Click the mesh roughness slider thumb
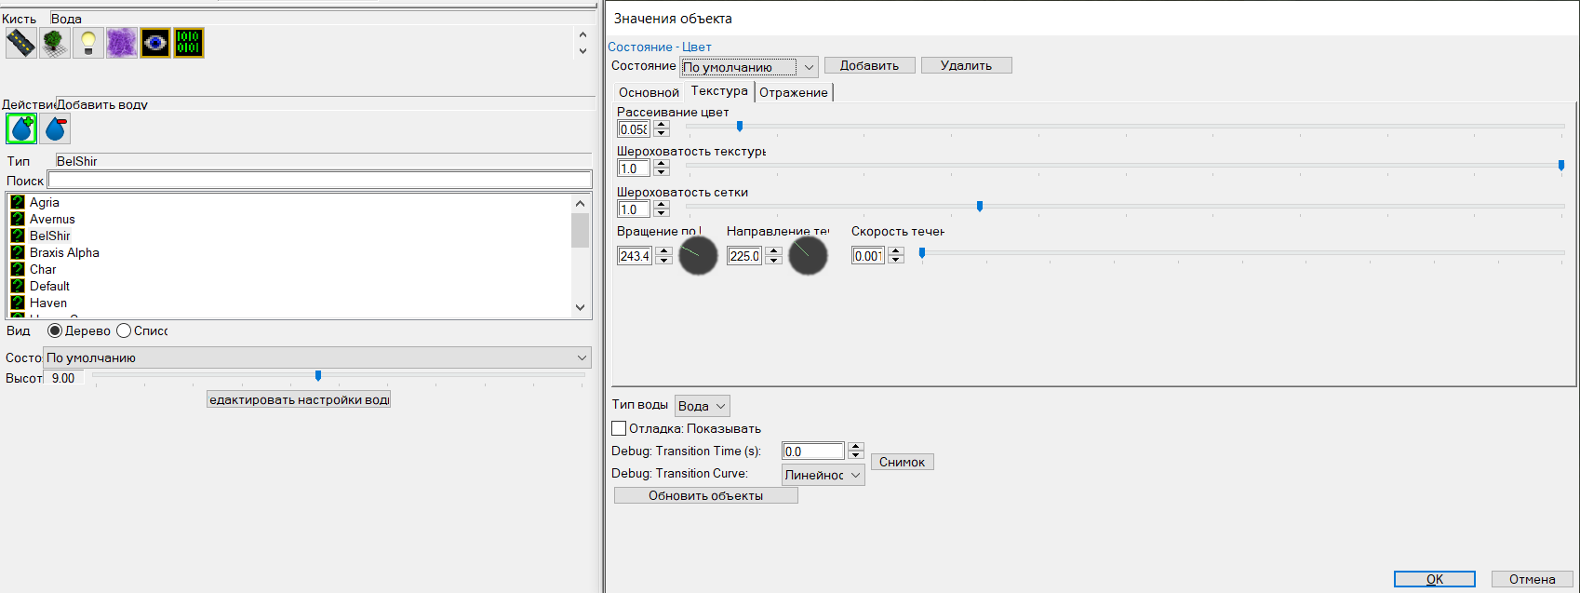Image resolution: width=1580 pixels, height=593 pixels. [980, 206]
